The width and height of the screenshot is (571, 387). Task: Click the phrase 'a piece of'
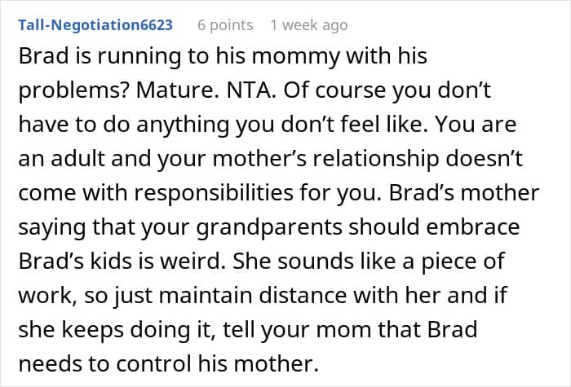(454, 262)
